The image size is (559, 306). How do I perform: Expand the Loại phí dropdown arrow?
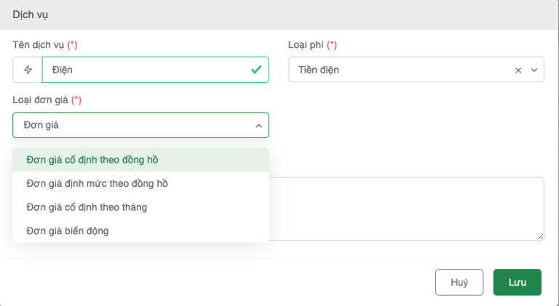coord(534,71)
